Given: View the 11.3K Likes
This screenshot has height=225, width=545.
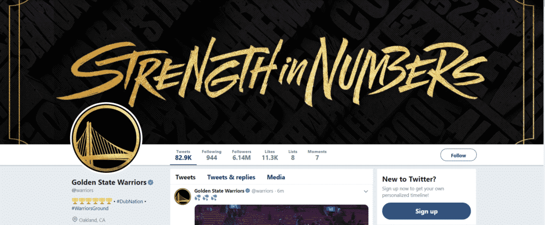Looking at the screenshot, I should point(270,155).
